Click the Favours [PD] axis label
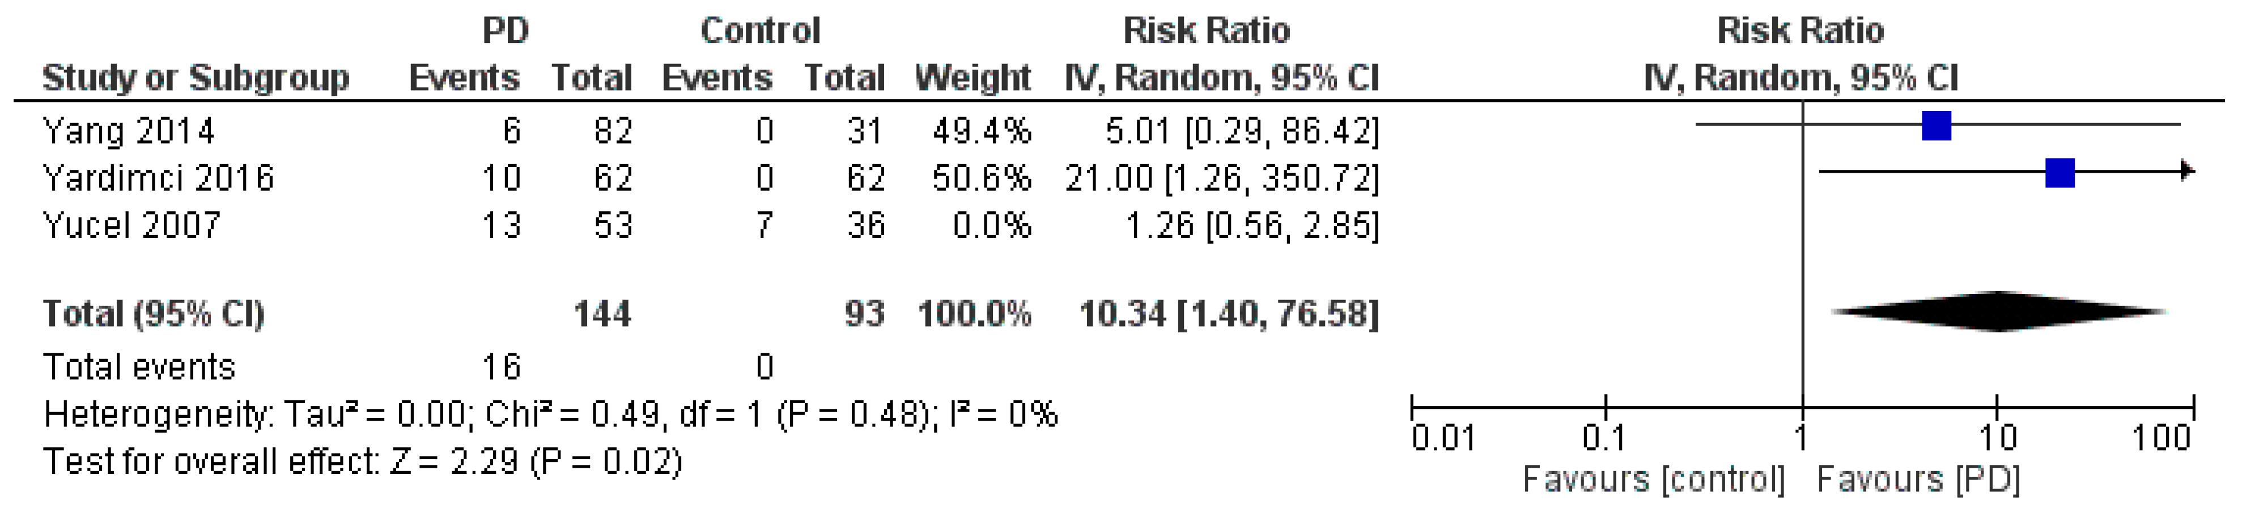This screenshot has height=513, width=2242. pos(1918,479)
